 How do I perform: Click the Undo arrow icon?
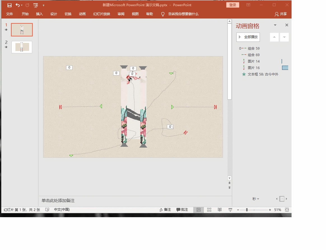[18, 5]
